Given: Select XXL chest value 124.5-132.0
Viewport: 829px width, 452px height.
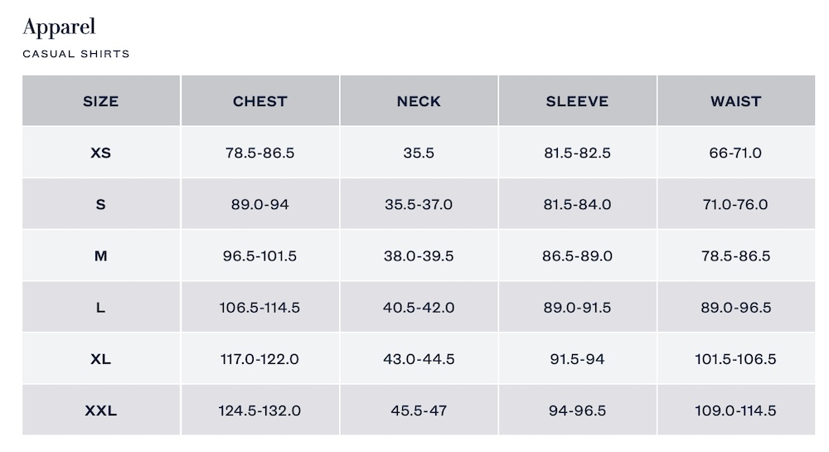Looking at the screenshot, I should click(259, 411).
